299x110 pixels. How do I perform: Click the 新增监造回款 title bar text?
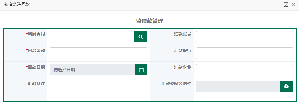[17, 5]
